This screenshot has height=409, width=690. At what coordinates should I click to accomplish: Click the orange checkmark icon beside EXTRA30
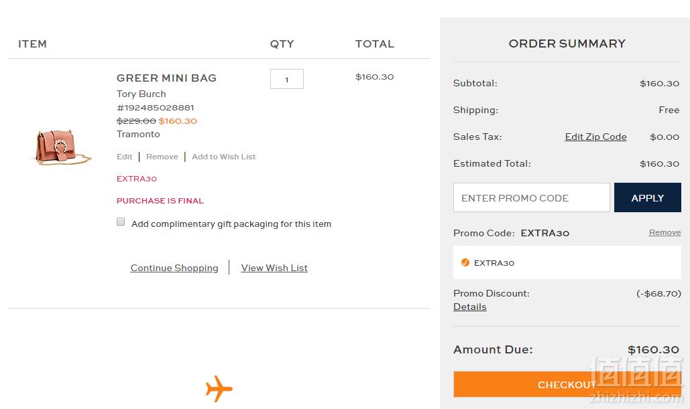tap(465, 262)
